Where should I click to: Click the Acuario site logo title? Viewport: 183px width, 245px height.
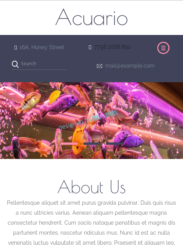pyautogui.click(x=91, y=18)
